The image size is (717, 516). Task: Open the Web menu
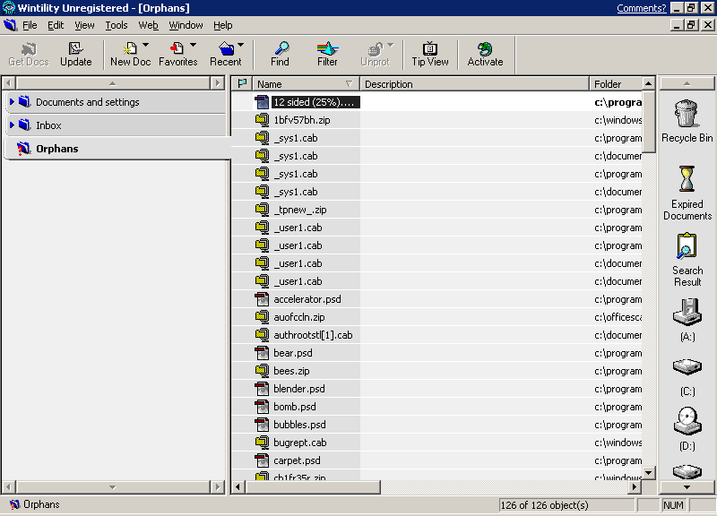point(148,25)
